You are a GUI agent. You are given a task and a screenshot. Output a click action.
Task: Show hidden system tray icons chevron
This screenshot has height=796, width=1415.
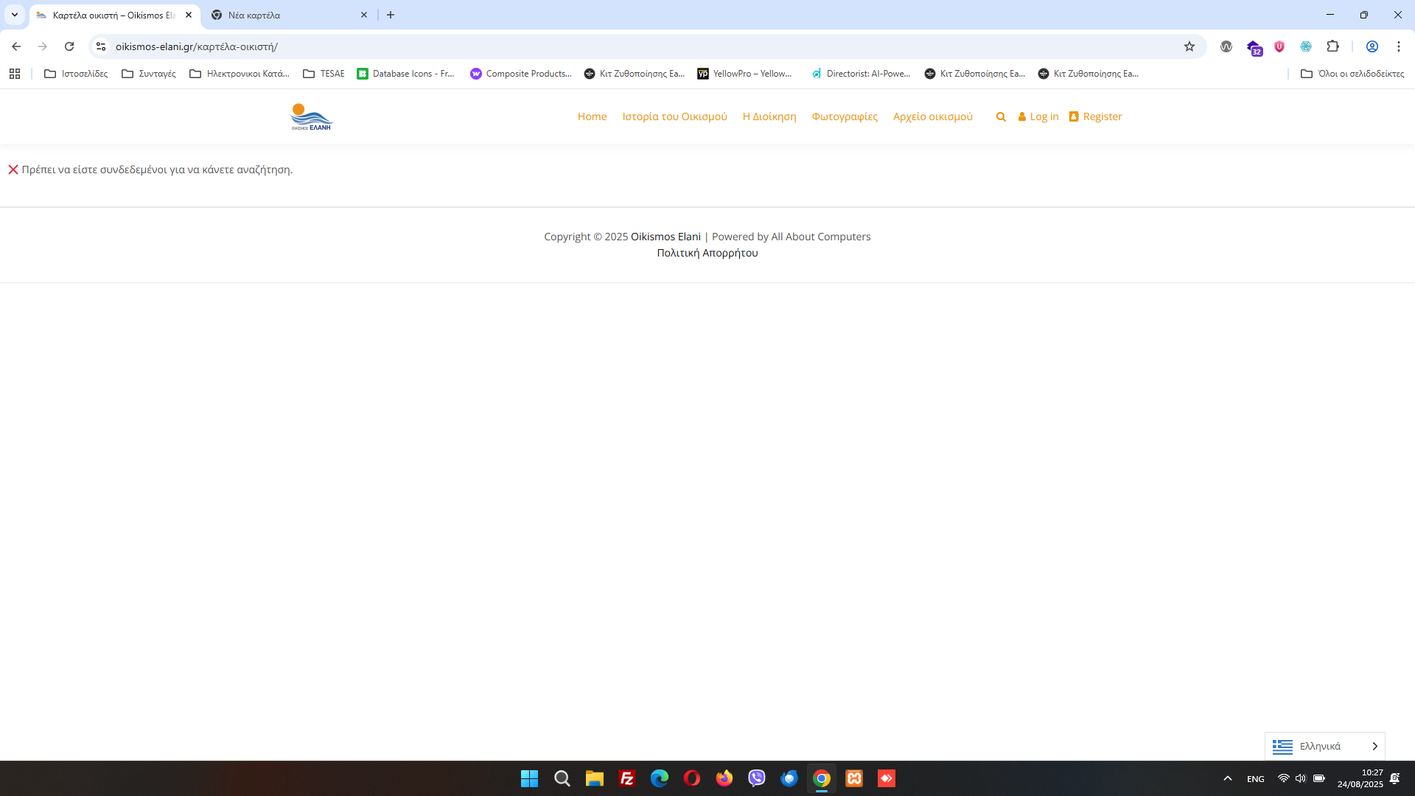[1228, 778]
